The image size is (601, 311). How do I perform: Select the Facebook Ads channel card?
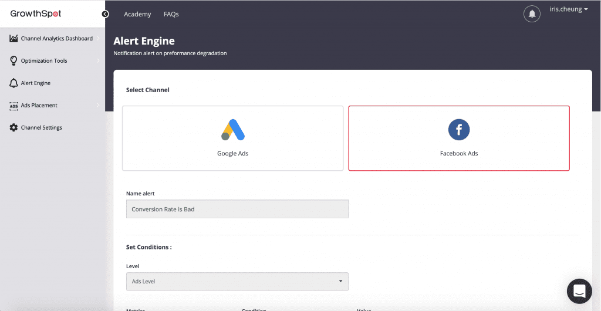(x=459, y=138)
